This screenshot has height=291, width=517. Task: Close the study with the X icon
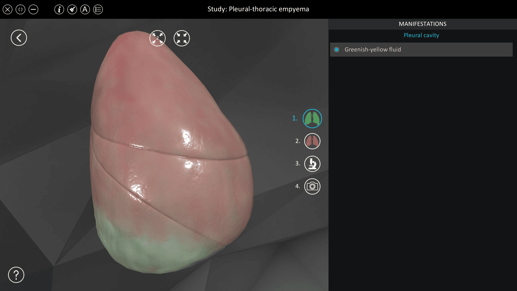[8, 10]
